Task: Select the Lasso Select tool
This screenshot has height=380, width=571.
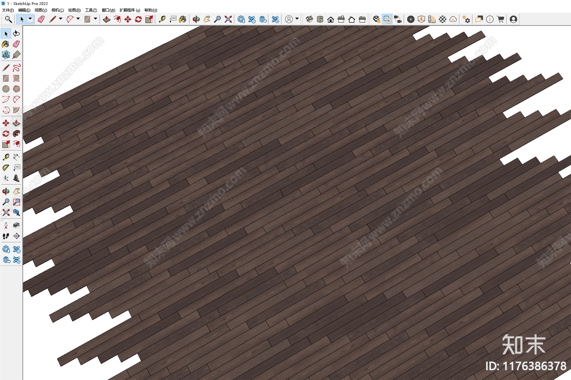Action: tap(16, 34)
